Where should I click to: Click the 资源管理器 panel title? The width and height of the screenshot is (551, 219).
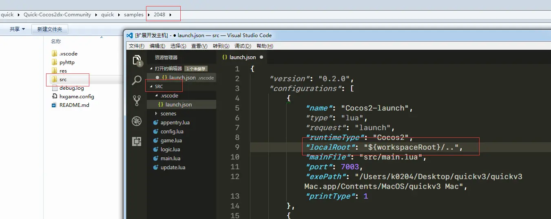(x=166, y=58)
